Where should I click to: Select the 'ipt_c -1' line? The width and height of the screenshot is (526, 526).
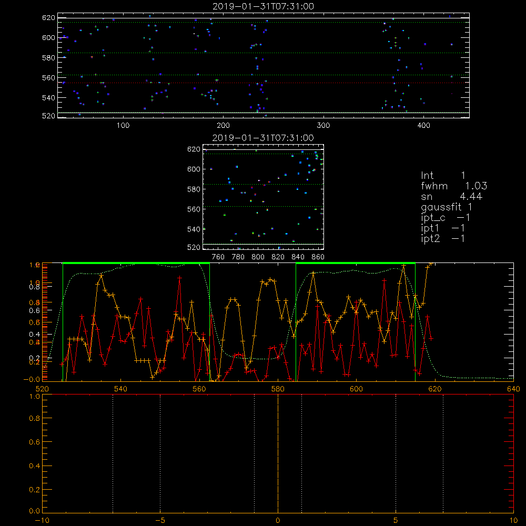pyautogui.click(x=446, y=218)
